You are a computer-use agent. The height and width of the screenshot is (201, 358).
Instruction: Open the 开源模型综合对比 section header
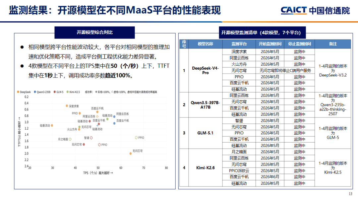click(x=94, y=33)
